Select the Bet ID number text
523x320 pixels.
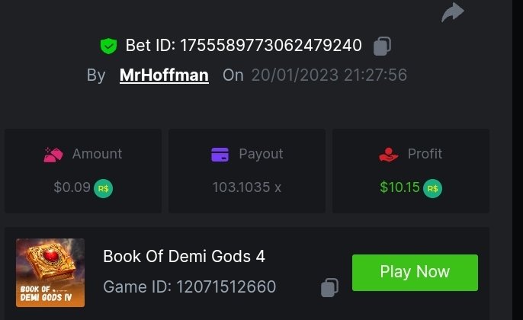point(271,46)
